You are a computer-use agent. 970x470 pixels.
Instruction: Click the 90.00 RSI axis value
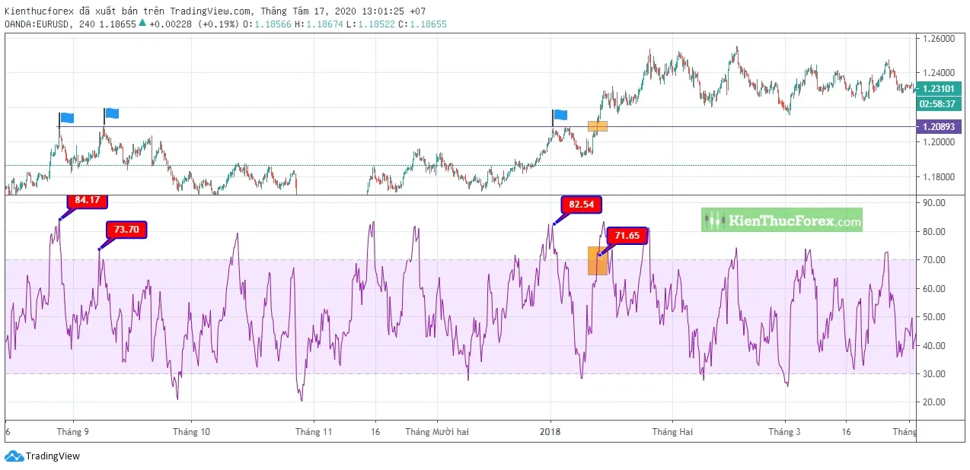(x=933, y=203)
